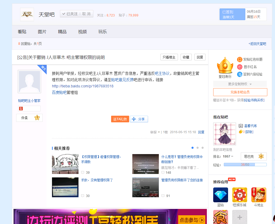Click the comment icon beside count 39
This screenshot has height=224, width=275.
[x=82, y=173]
